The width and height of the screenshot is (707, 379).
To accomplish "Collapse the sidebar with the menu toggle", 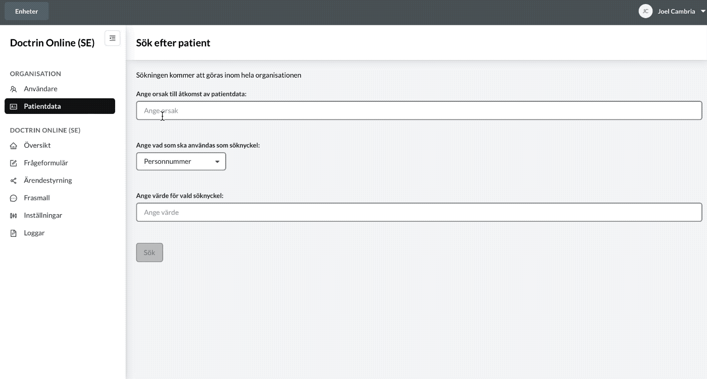I will [113, 38].
